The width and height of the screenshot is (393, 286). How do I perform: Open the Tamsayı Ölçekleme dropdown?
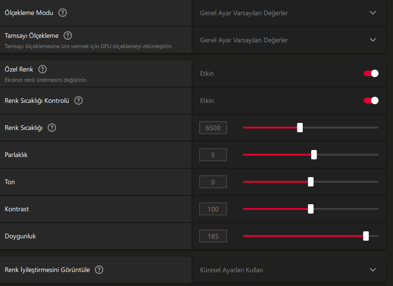(x=372, y=40)
